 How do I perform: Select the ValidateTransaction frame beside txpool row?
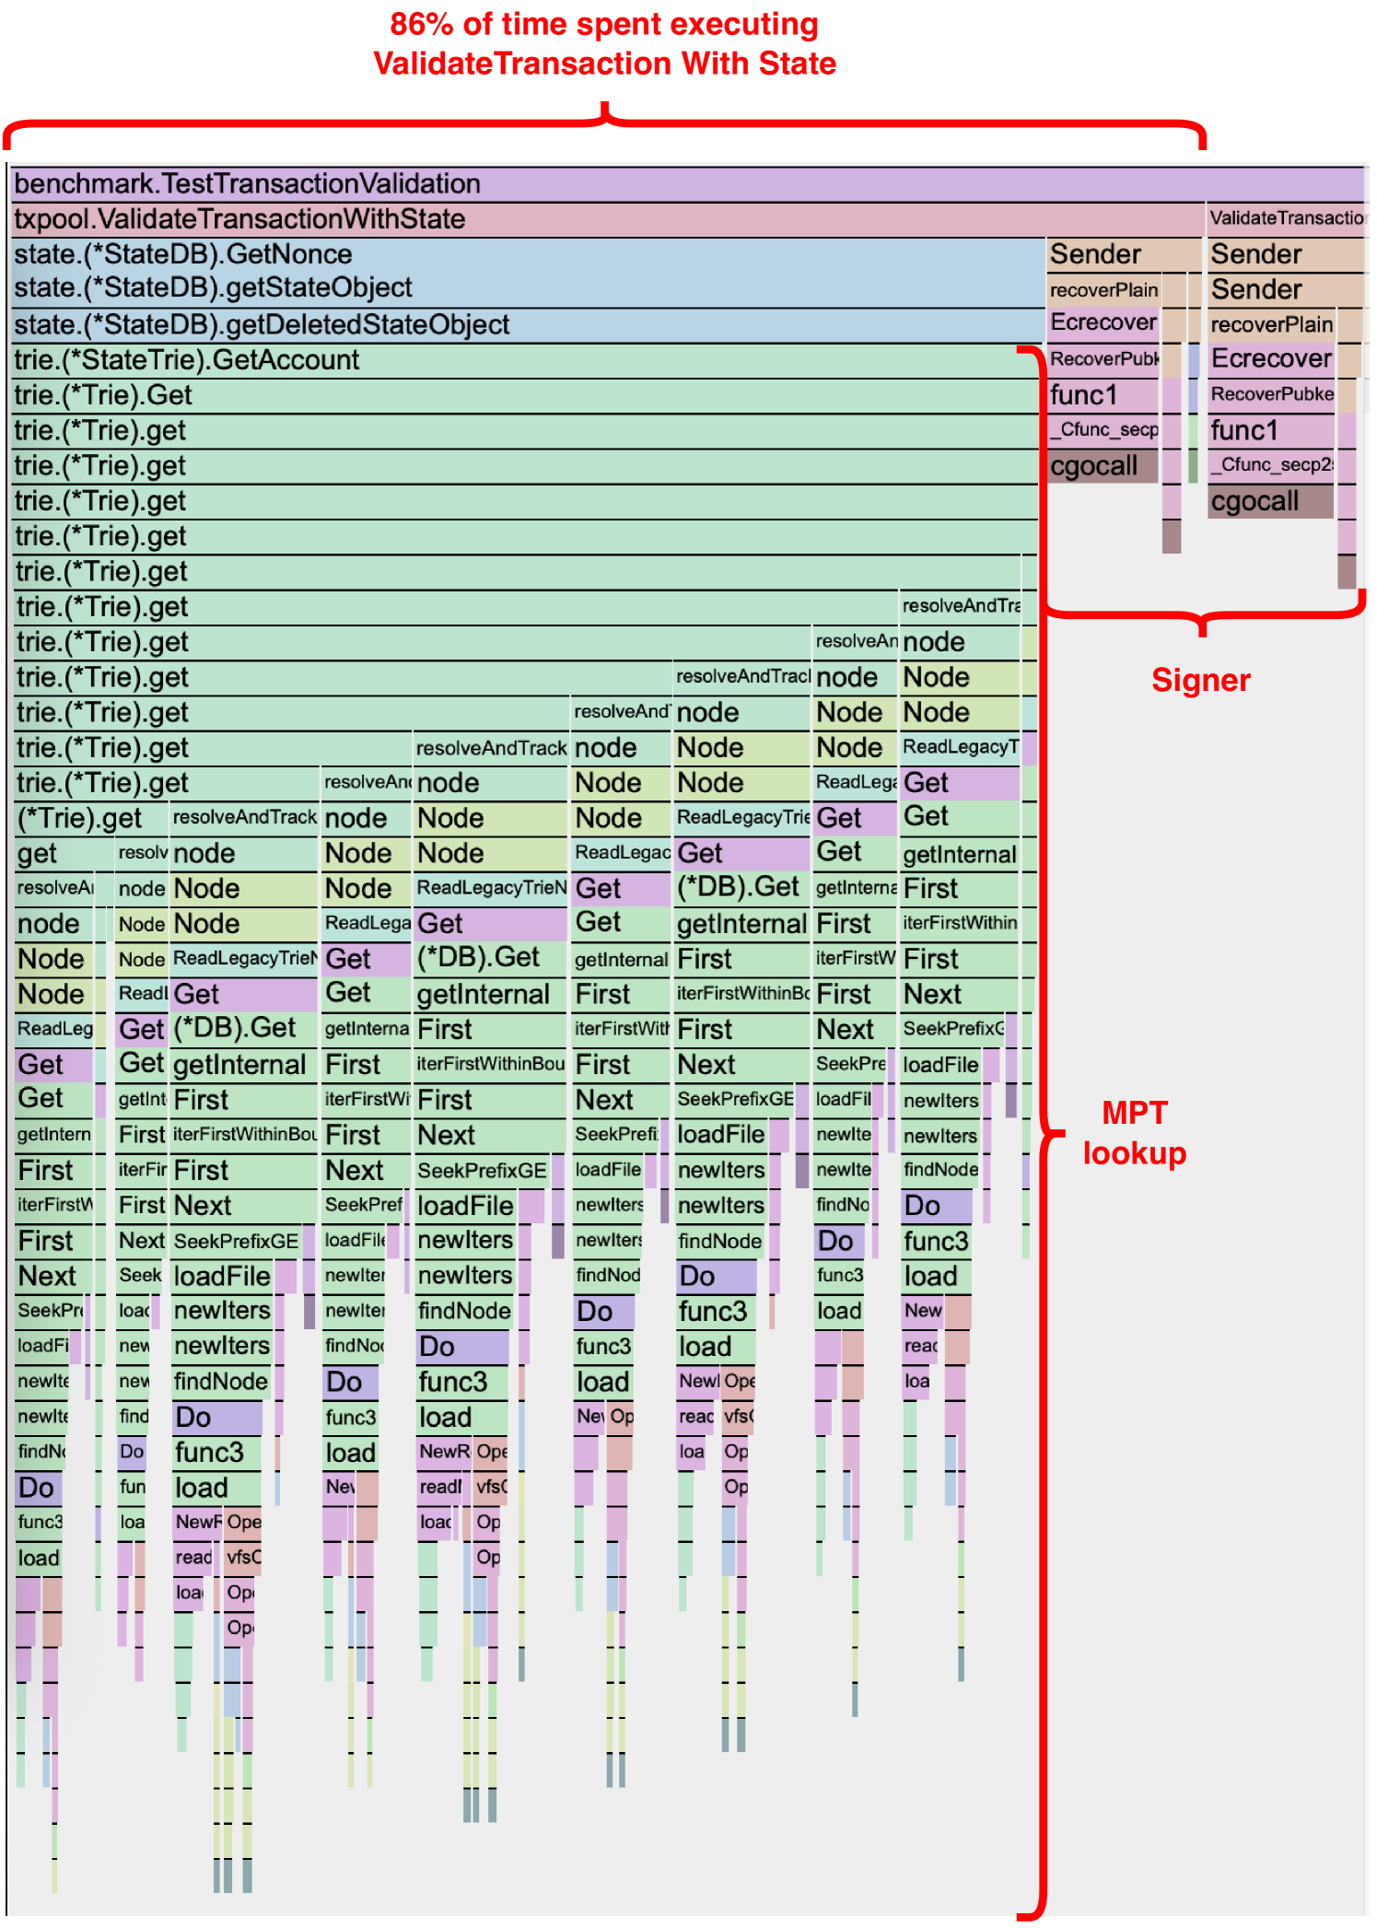click(1286, 218)
